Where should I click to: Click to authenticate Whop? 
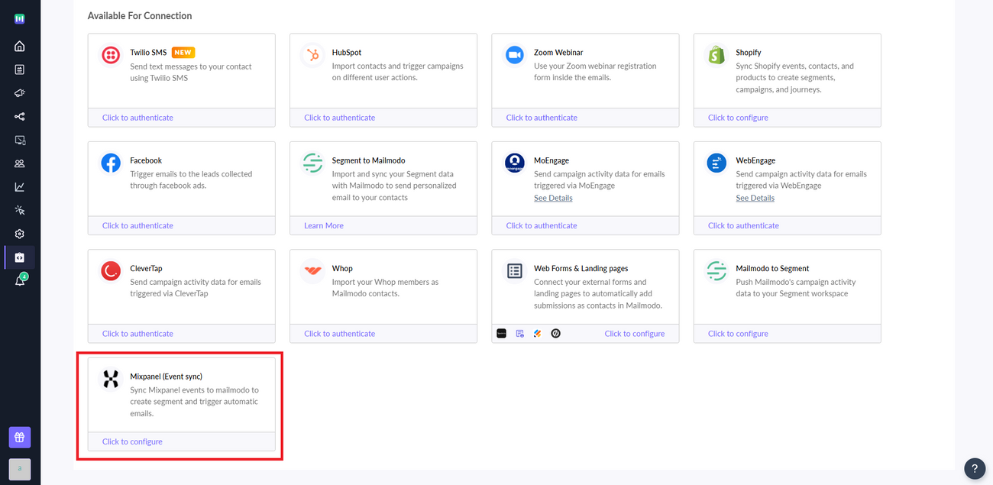339,334
